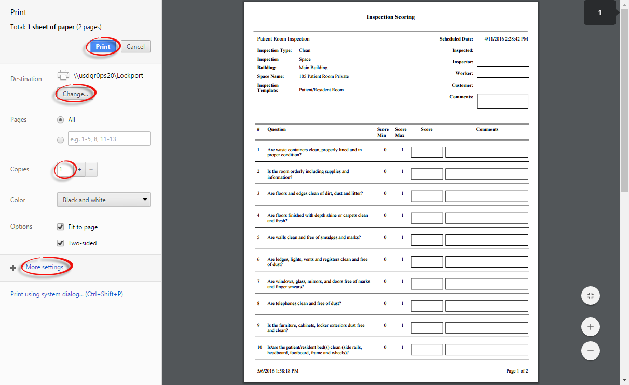The image size is (629, 385).
Task: Toggle the Two-sided checkbox
Action: [61, 243]
